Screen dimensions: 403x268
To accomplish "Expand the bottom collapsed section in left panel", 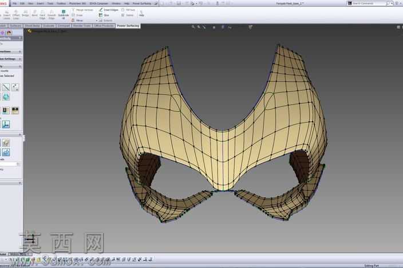I will coord(20,183).
